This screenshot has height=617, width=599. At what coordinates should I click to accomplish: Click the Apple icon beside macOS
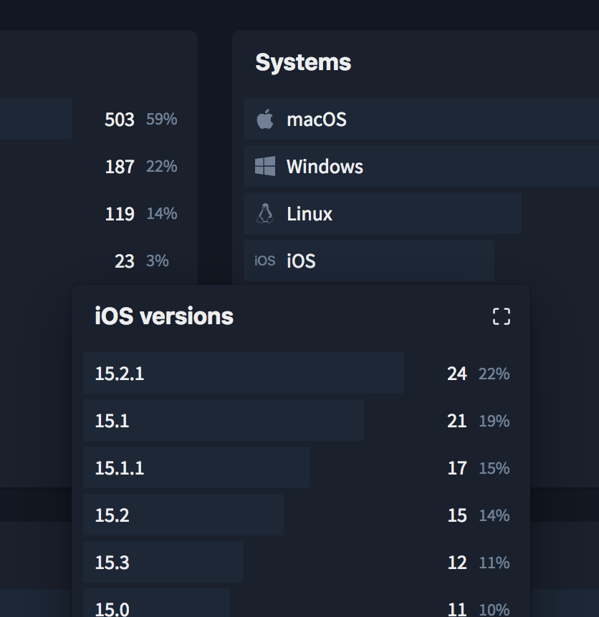265,119
